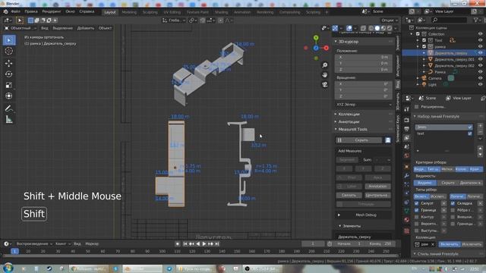The height and width of the screenshot is (273, 486).
Task: Click the green Y axis gizmo ball
Action: [316, 38]
